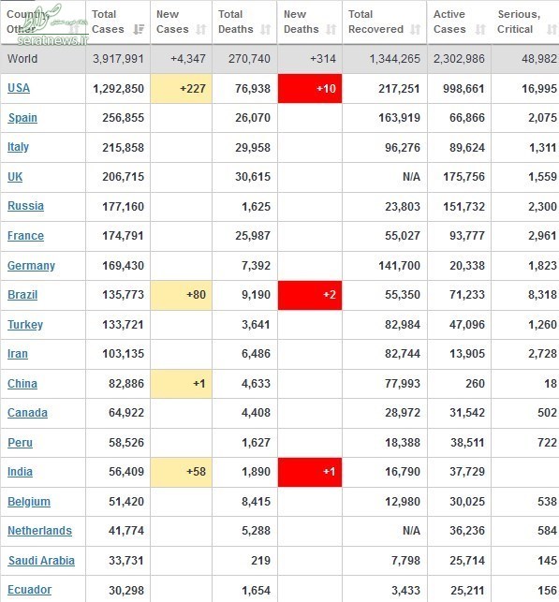Open the USA country link
This screenshot has height=602, width=559.
click(19, 88)
